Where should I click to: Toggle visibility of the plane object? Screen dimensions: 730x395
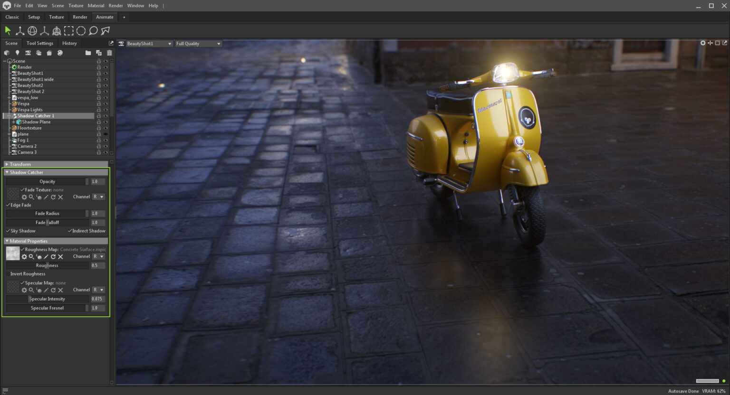click(106, 134)
